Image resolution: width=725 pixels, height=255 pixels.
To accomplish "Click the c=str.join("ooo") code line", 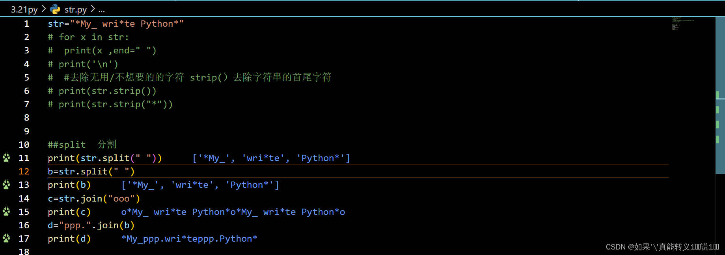I will point(94,198).
